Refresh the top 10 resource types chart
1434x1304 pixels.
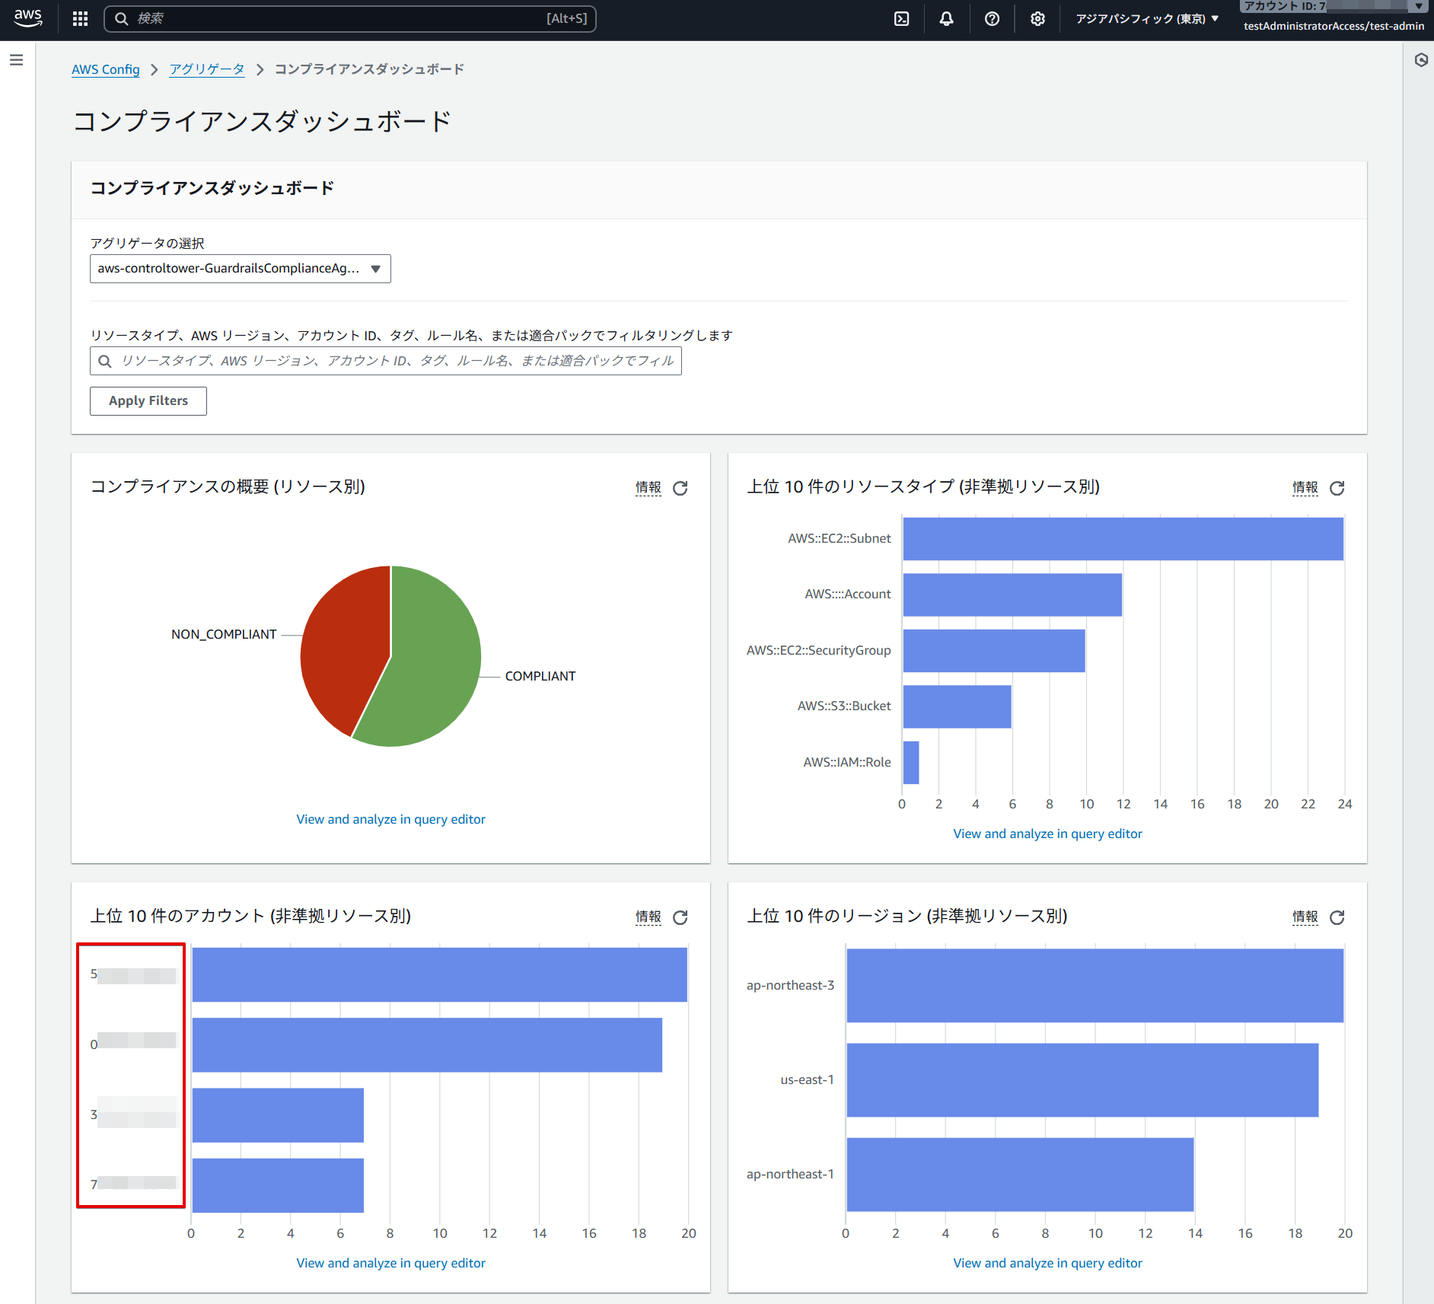coord(1337,488)
